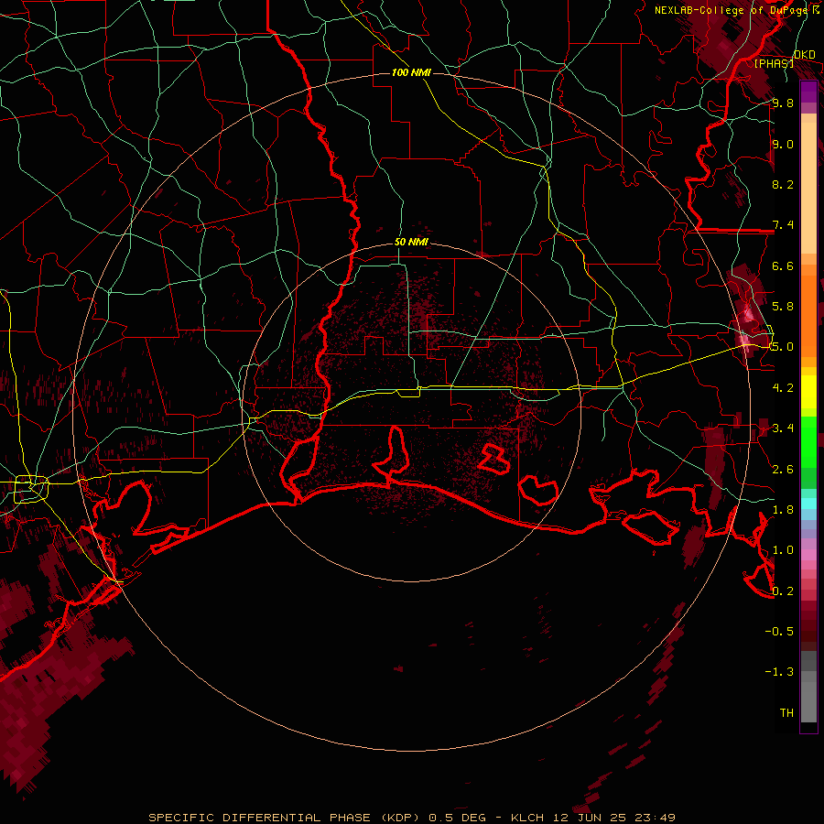Viewport: 824px width, 824px height.
Task: Pick the bright yellow swatch on the color bar
Action: pos(808,392)
